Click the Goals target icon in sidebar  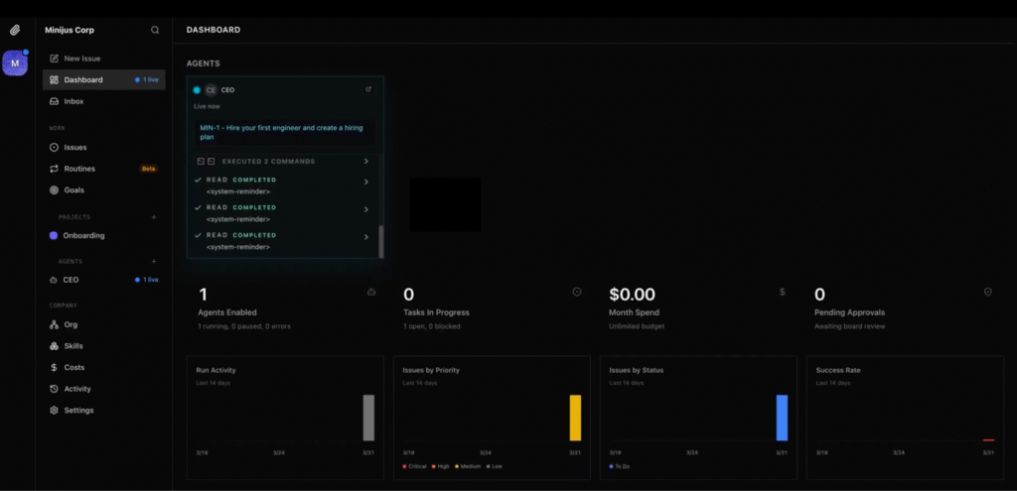tap(54, 189)
